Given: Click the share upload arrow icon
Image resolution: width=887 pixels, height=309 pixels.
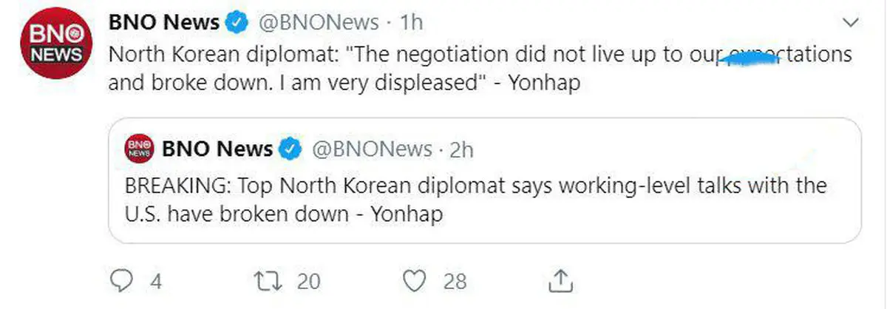Looking at the screenshot, I should [560, 281].
